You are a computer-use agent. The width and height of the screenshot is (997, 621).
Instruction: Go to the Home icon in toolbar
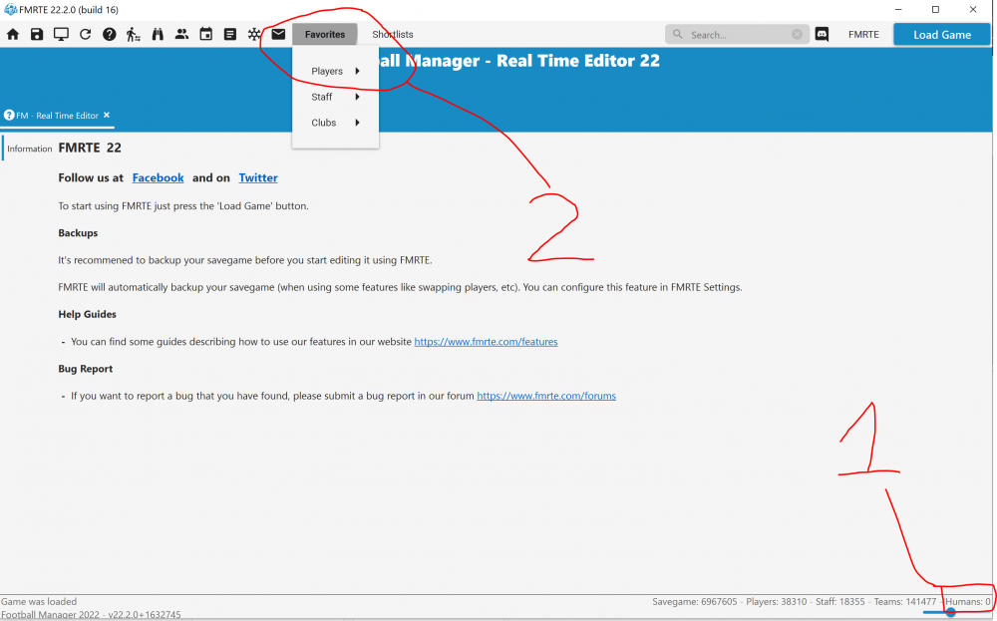[x=13, y=34]
